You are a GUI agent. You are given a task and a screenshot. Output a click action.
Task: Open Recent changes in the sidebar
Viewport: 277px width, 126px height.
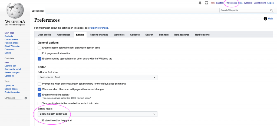point(12,72)
